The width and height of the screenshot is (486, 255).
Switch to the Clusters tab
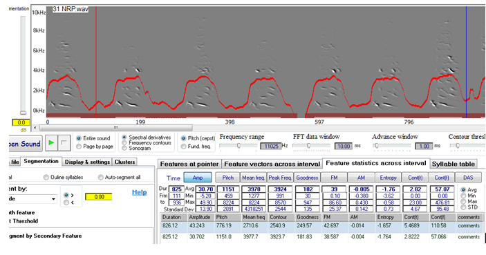coord(124,162)
